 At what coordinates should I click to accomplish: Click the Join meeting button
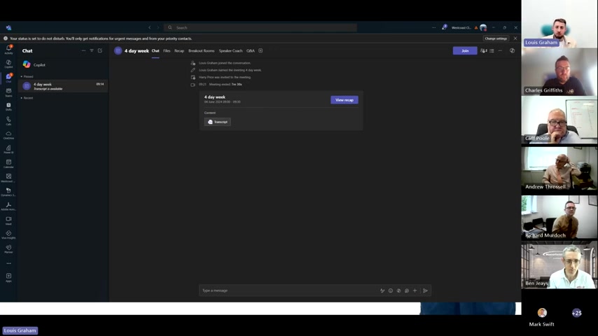point(465,50)
